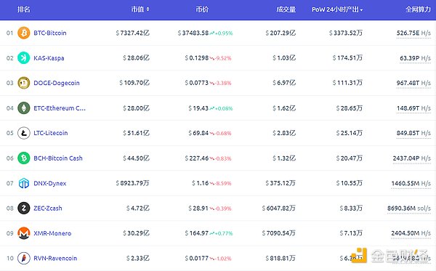Click Dynex volume $375.12万

pyautogui.click(x=280, y=183)
